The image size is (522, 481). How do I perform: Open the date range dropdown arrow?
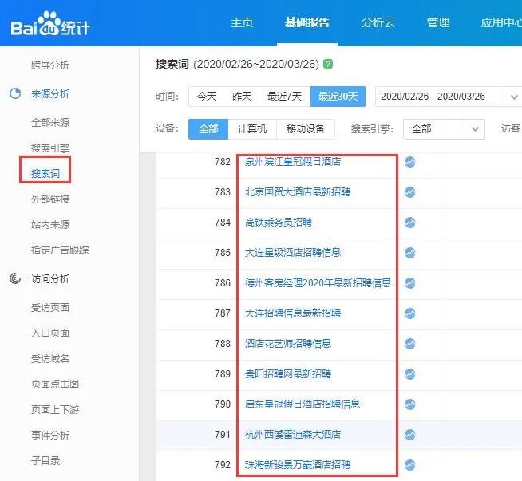pos(513,97)
